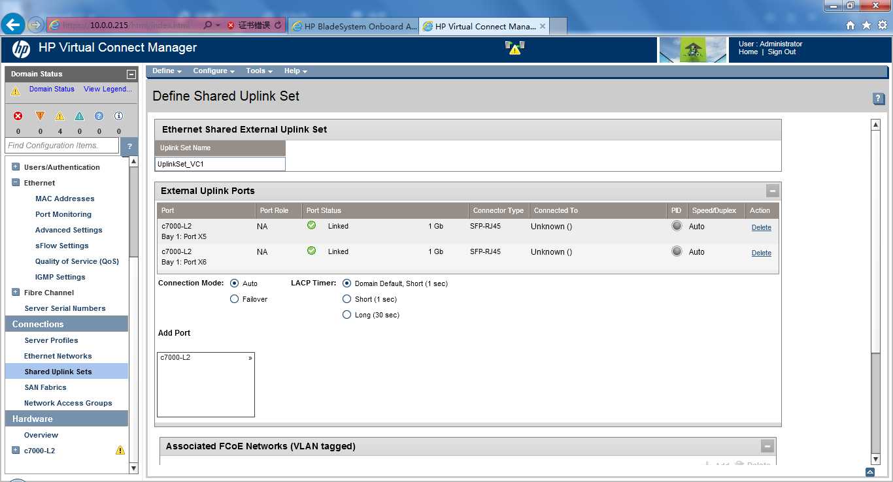Click the search help question button
This screenshot has width=893, height=482.
129,146
